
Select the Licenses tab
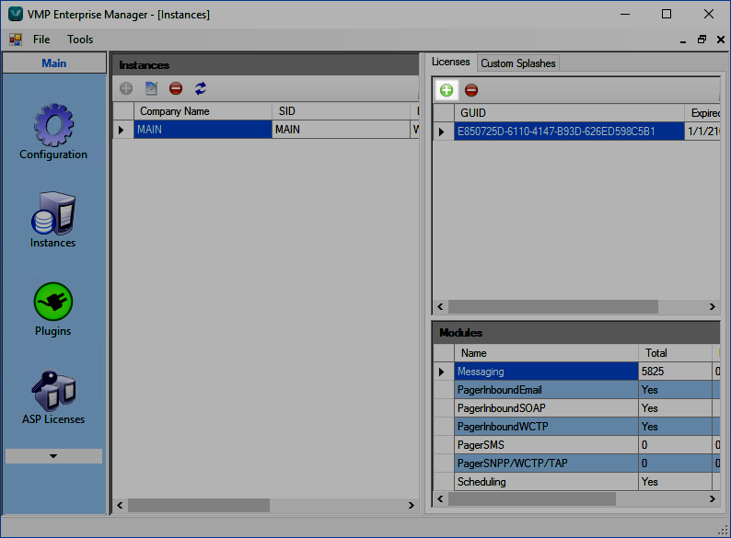[x=451, y=63]
